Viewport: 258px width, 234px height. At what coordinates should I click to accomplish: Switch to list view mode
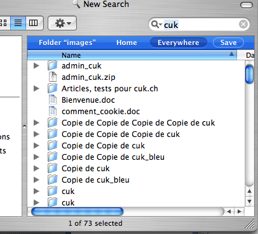click(18, 23)
